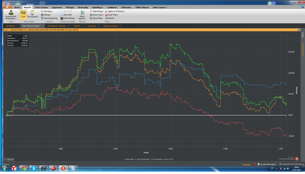
Task: Click the Options button below the graph
Action: pos(10,159)
